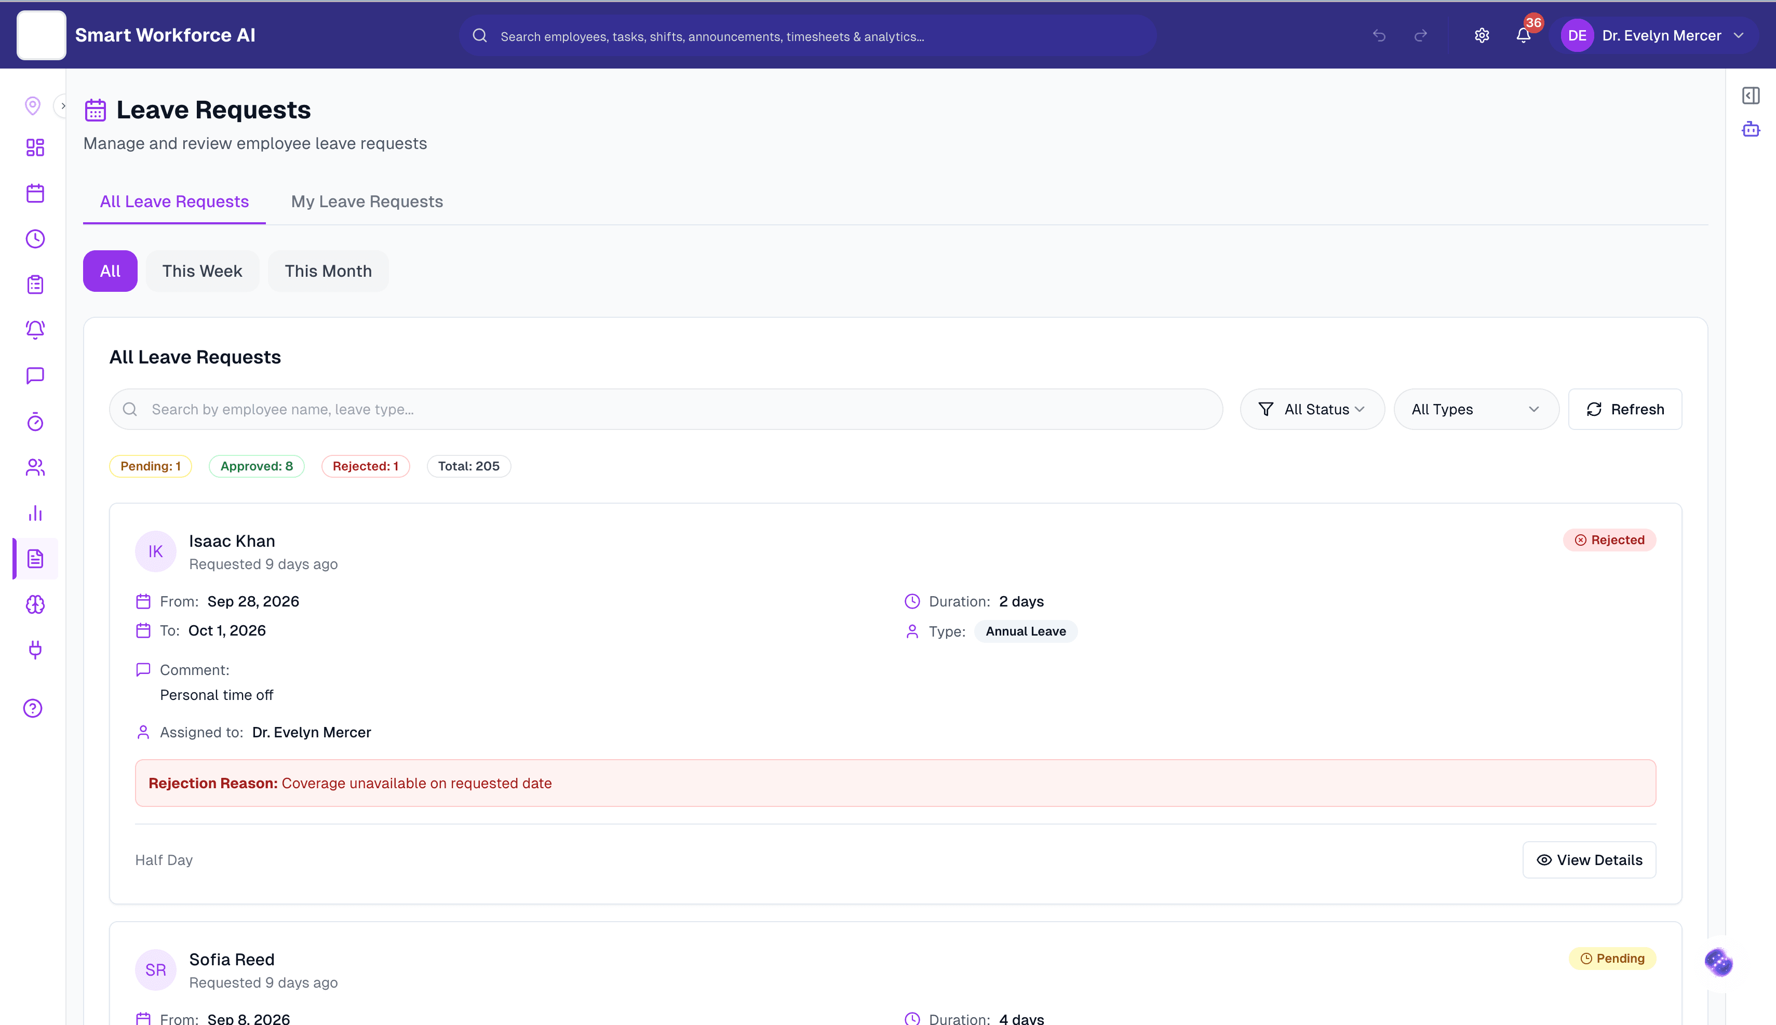The image size is (1776, 1025).
Task: Open the alarm bell sidebar icon
Action: click(x=35, y=329)
